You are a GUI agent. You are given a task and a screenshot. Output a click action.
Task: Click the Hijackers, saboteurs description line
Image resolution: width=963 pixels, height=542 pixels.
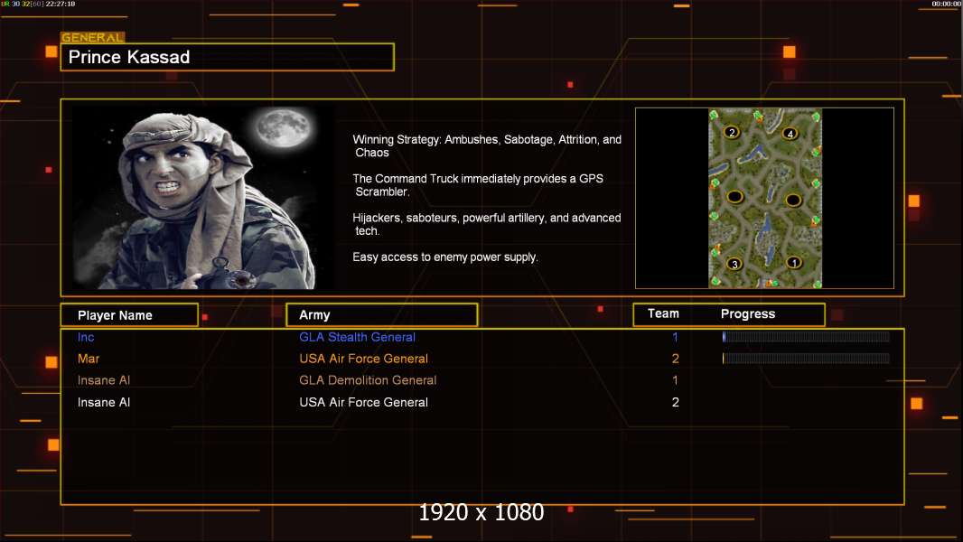pyautogui.click(x=486, y=224)
